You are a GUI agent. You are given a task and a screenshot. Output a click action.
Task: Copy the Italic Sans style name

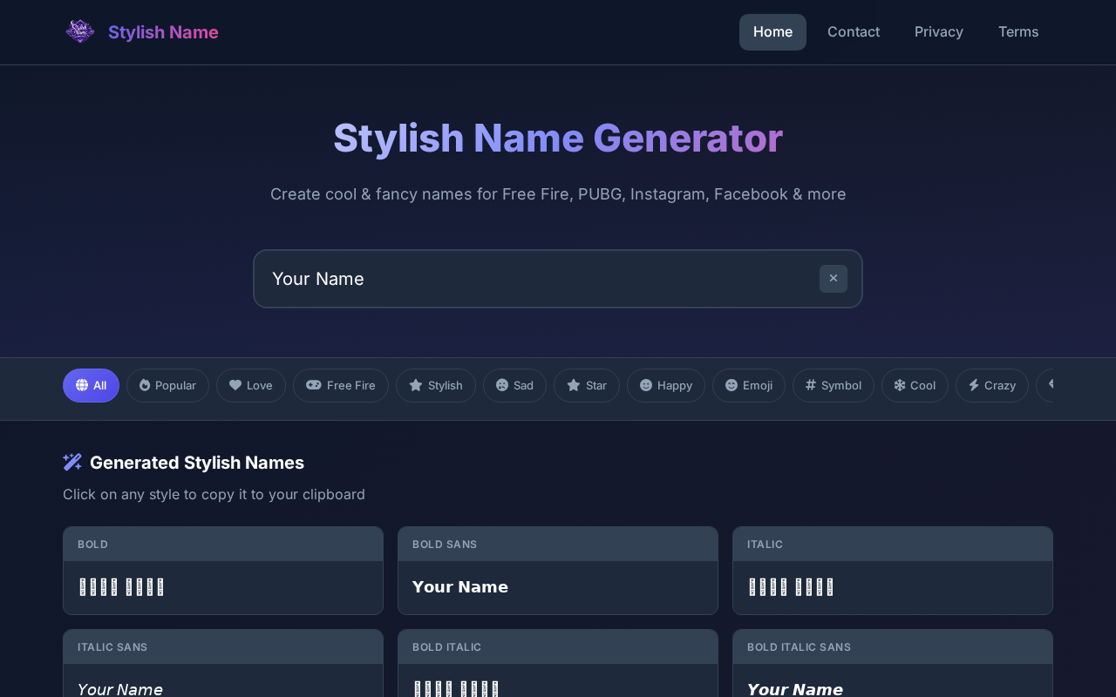tap(223, 664)
